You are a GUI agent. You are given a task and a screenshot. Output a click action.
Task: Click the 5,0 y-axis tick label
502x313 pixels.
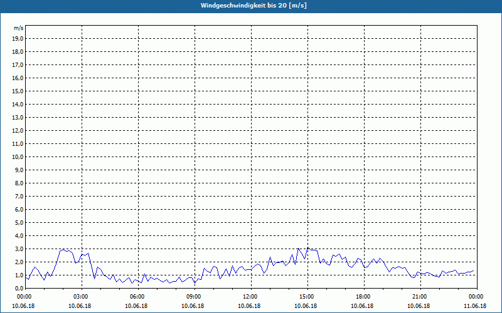point(19,222)
